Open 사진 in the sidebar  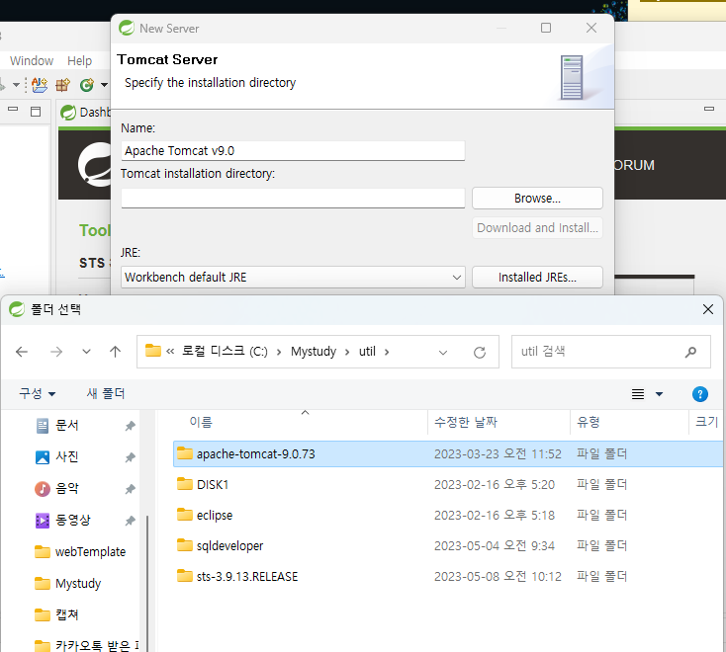67,456
